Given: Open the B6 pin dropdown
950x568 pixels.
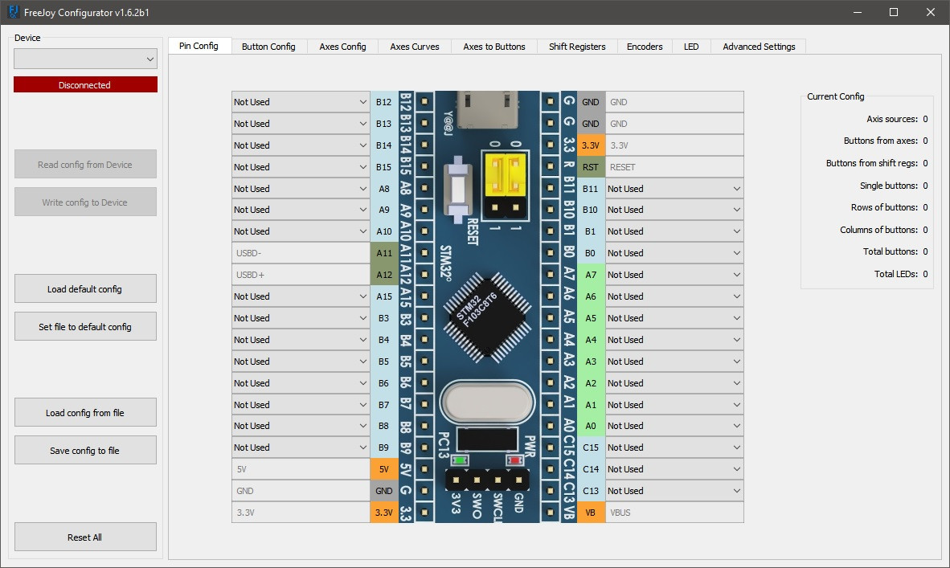Looking at the screenshot, I should (301, 382).
